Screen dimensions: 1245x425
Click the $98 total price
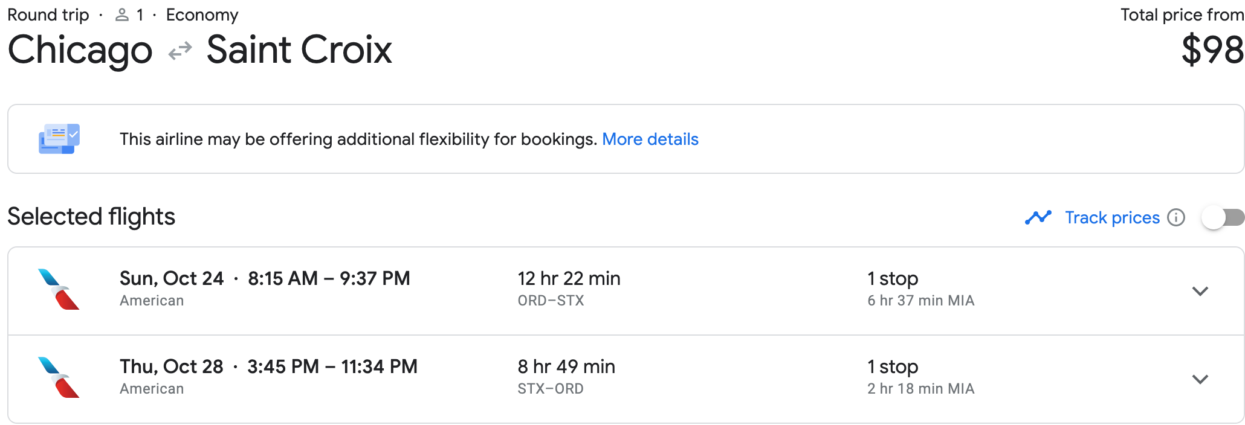1212,50
